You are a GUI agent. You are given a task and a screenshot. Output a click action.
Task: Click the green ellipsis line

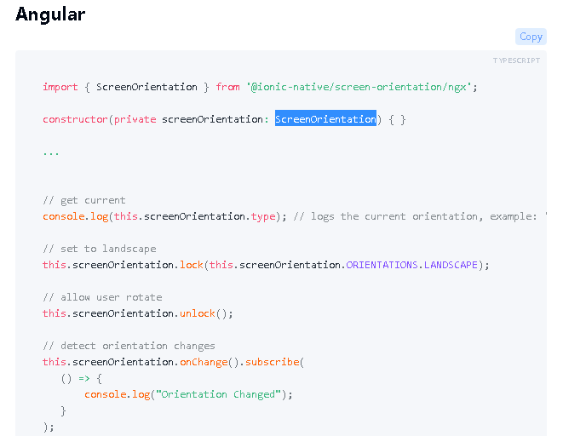click(51, 153)
